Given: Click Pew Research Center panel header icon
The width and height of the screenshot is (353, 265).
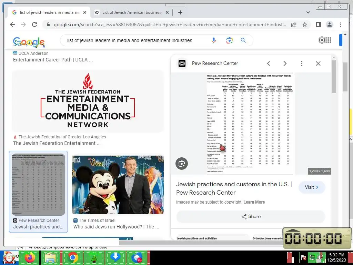Looking at the screenshot, I should coord(182,63).
